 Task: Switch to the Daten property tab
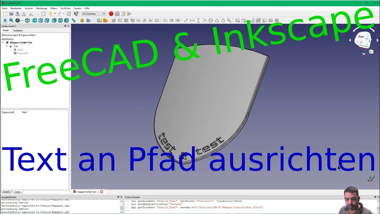click(18, 192)
